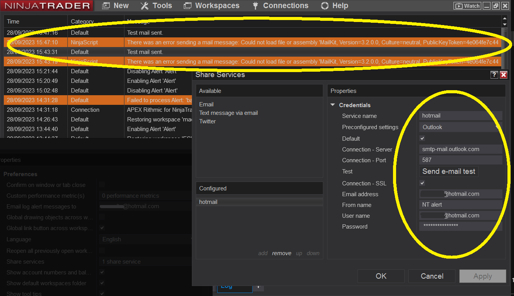Click the Connection - Server field
Image resolution: width=514 pixels, height=296 pixels.
[x=461, y=149]
